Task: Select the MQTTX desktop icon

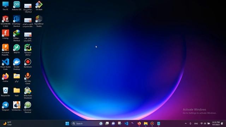Action: pyautogui.click(x=17, y=49)
